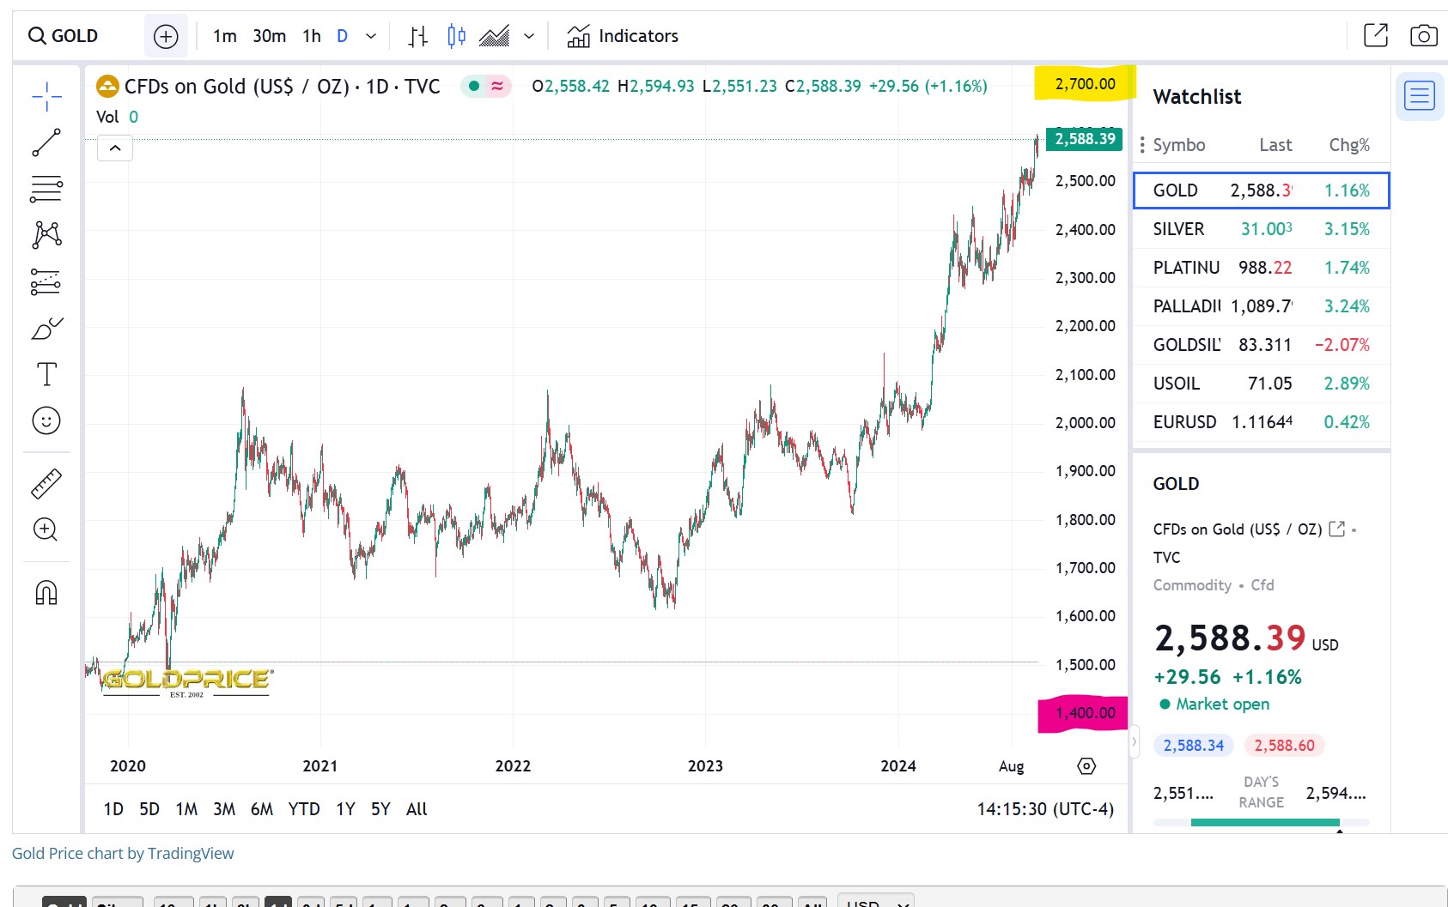The height and width of the screenshot is (907, 1448).
Task: Set the time range to 3M
Action: pyautogui.click(x=224, y=809)
